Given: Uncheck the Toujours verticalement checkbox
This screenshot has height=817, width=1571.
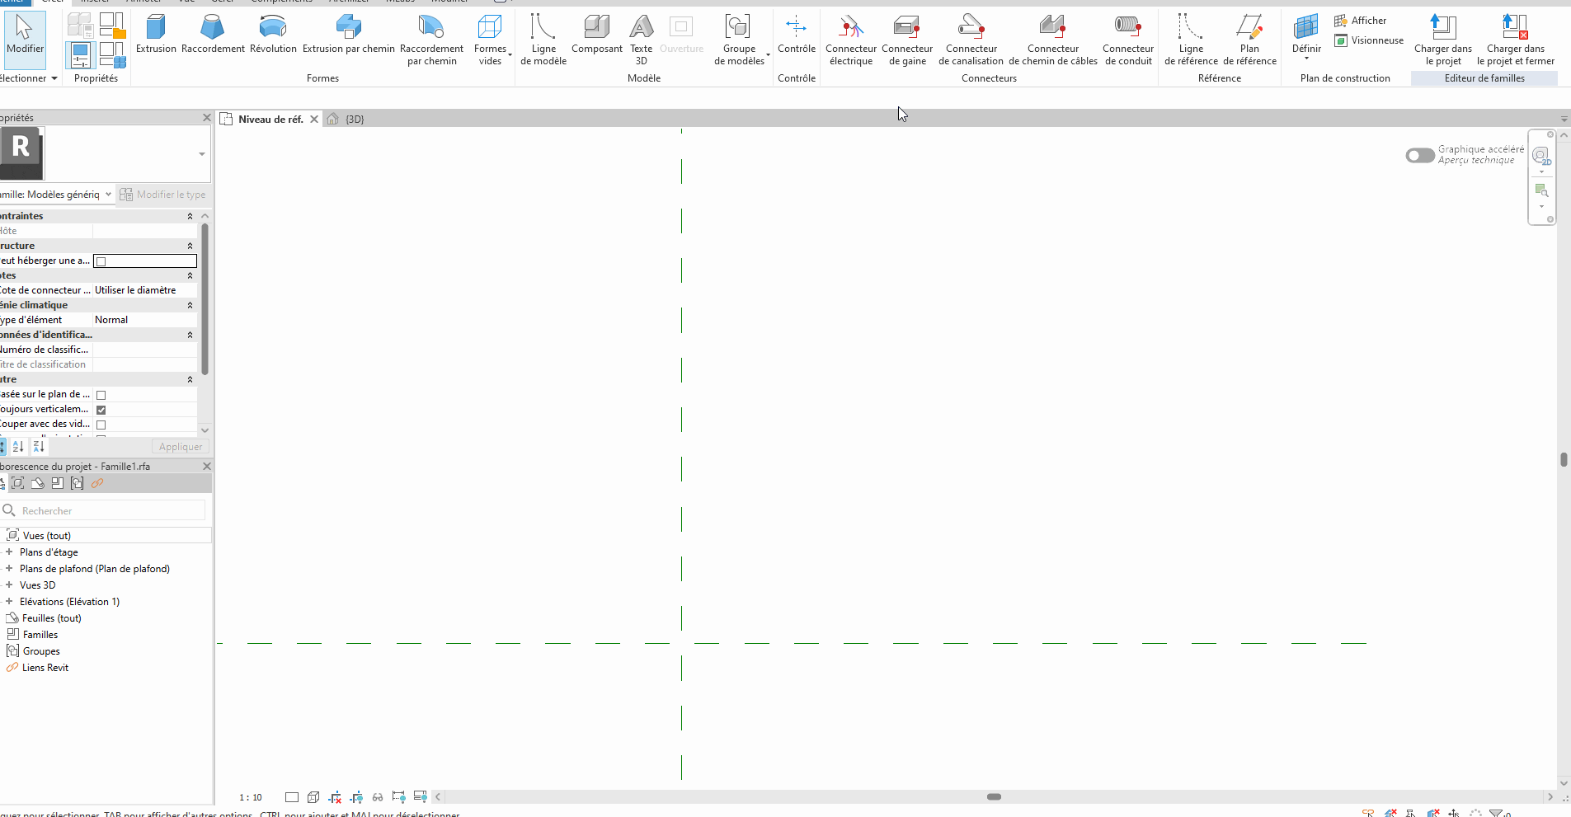Looking at the screenshot, I should click(101, 410).
